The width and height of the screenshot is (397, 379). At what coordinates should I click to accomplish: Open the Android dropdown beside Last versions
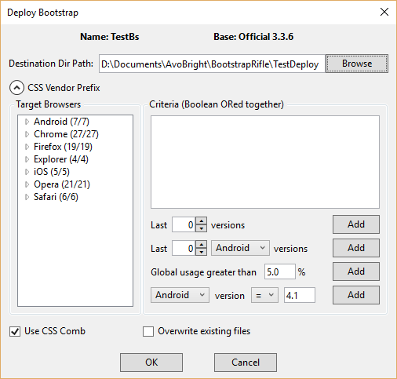(x=240, y=248)
